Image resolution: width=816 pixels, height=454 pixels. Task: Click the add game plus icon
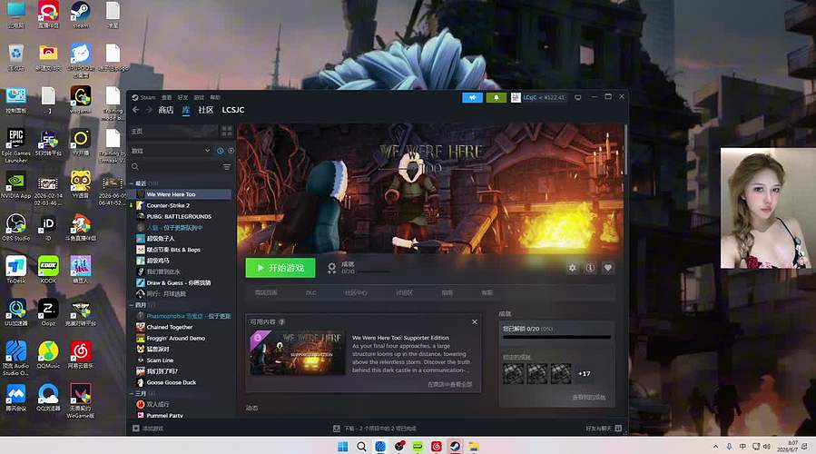(x=136, y=429)
